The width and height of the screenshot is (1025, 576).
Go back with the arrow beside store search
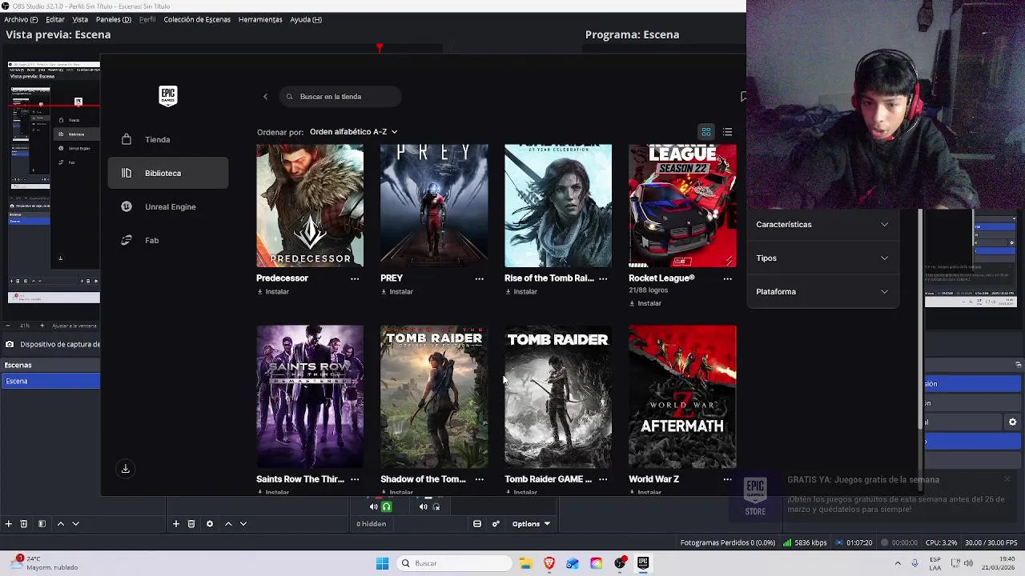coord(265,97)
